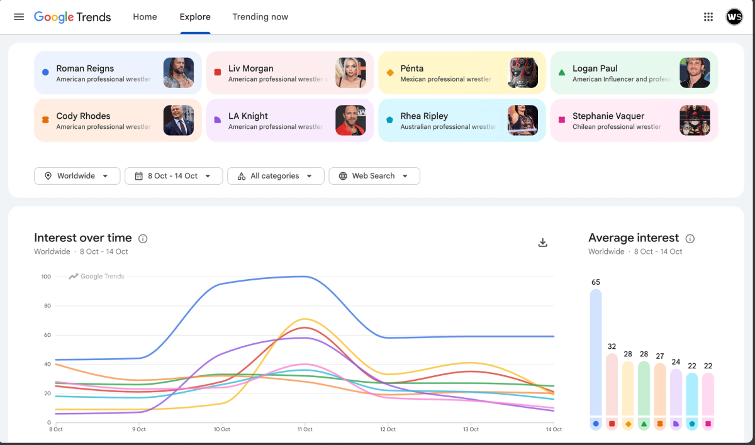This screenshot has height=445, width=755.
Task: Click the Average interest heading
Action: (x=634, y=238)
